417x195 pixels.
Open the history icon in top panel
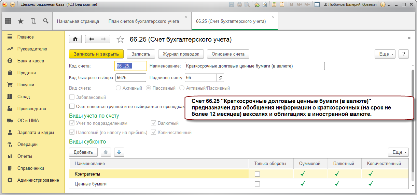(x=33, y=21)
